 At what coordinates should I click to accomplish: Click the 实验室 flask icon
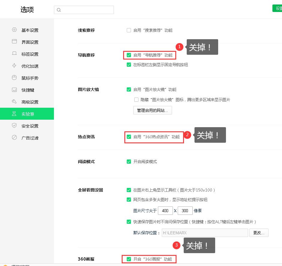pos(14,114)
